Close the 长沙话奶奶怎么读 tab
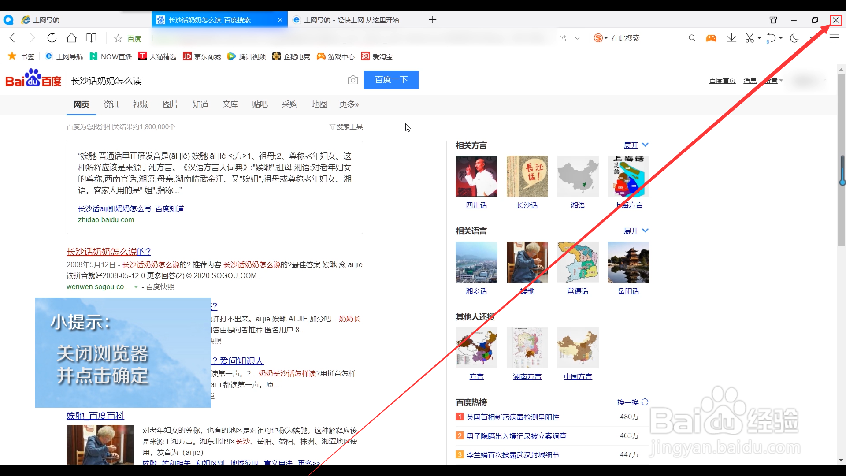This screenshot has width=846, height=476. coord(280,20)
